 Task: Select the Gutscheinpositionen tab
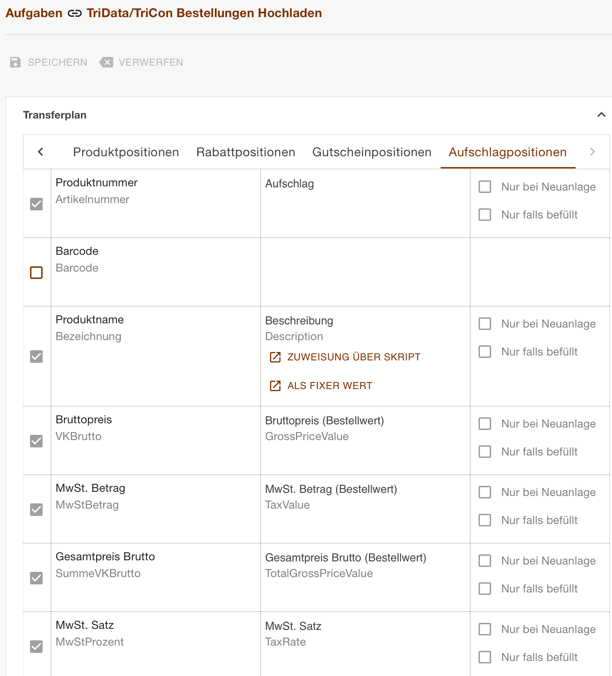click(371, 152)
